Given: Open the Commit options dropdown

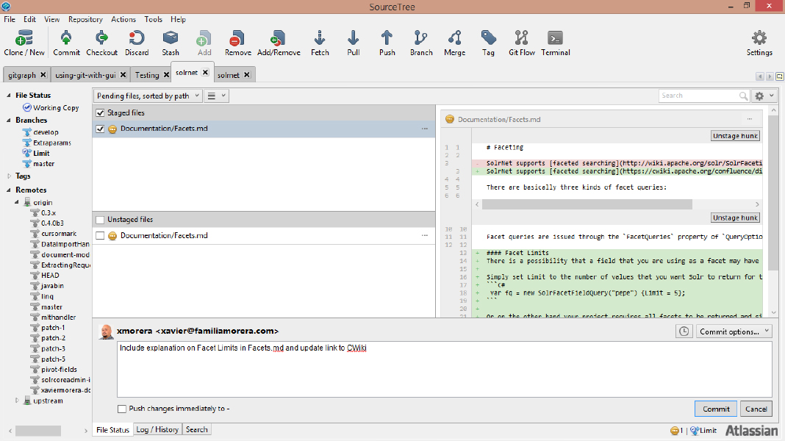Looking at the screenshot, I should click(734, 331).
